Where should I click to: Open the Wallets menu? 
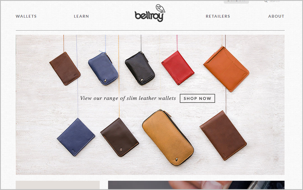[26, 16]
